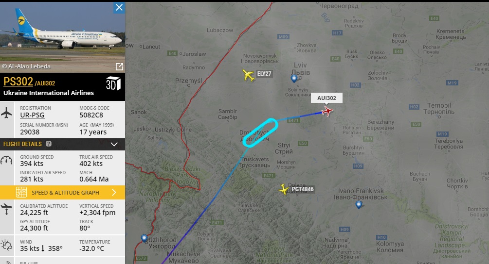Open aircraft photo external link icon
This screenshot has height=264, width=489.
coord(119,66)
